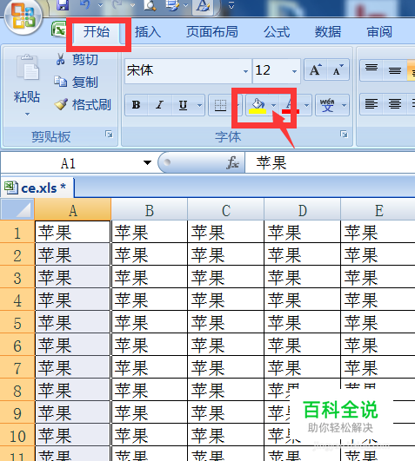The height and width of the screenshot is (461, 415).
Task: Select cell A9 containing 苹果
Action: tap(73, 412)
